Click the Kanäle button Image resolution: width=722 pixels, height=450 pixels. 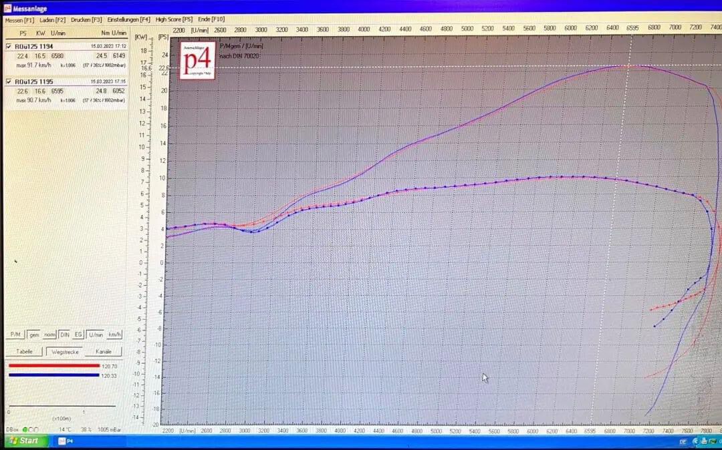point(104,351)
